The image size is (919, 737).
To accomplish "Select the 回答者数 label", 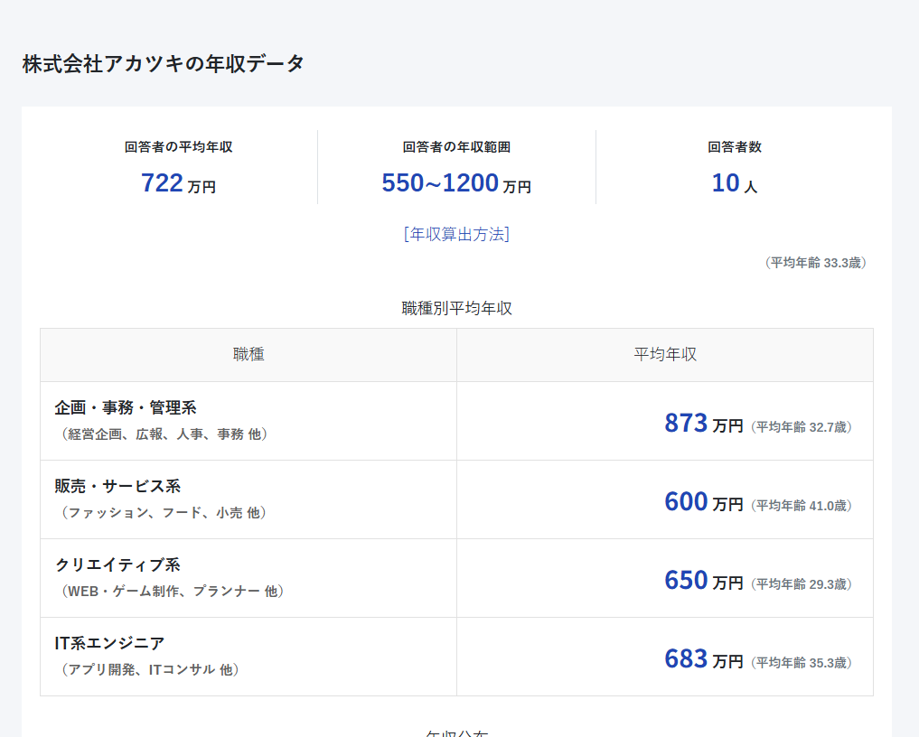I will [735, 147].
